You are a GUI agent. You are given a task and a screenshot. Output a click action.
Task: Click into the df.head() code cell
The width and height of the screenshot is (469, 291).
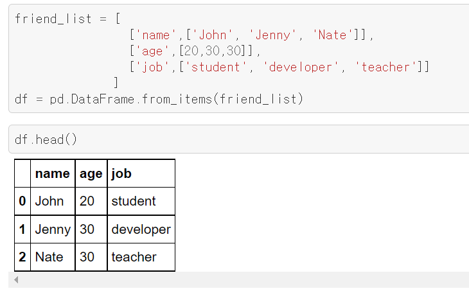point(239,139)
